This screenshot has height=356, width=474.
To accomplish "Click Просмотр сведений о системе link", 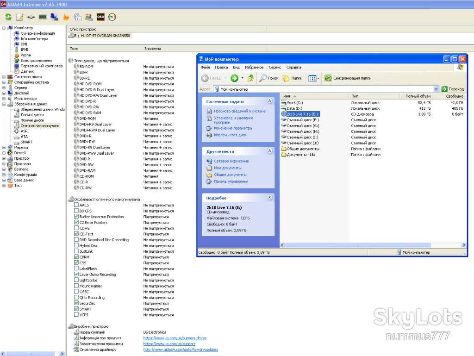I will [240, 111].
